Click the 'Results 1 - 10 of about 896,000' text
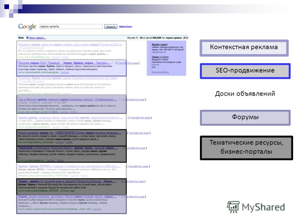 [144, 38]
